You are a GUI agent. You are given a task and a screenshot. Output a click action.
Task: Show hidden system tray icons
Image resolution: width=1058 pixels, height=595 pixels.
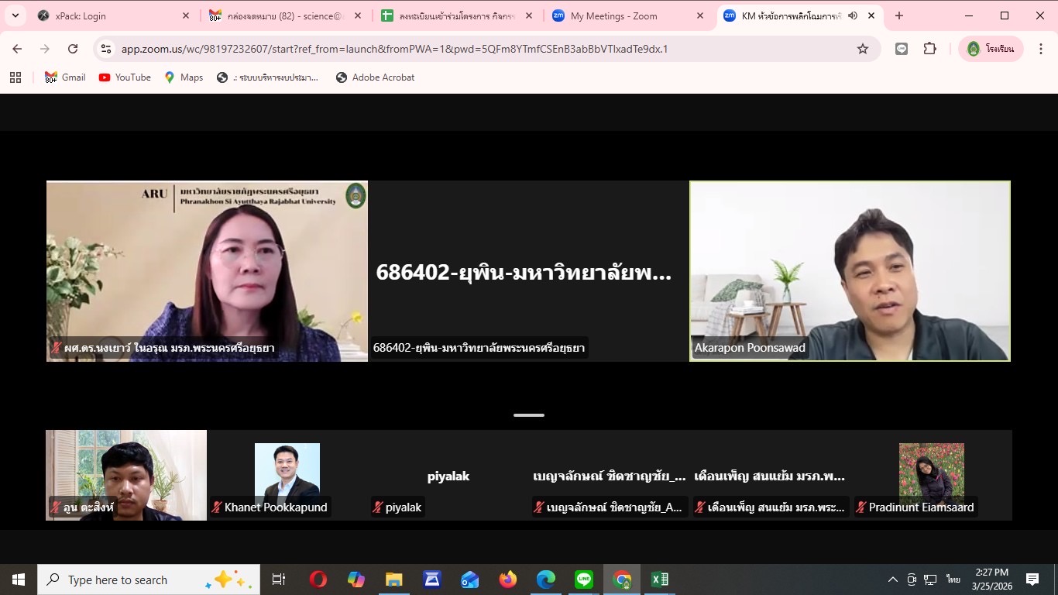click(892, 580)
